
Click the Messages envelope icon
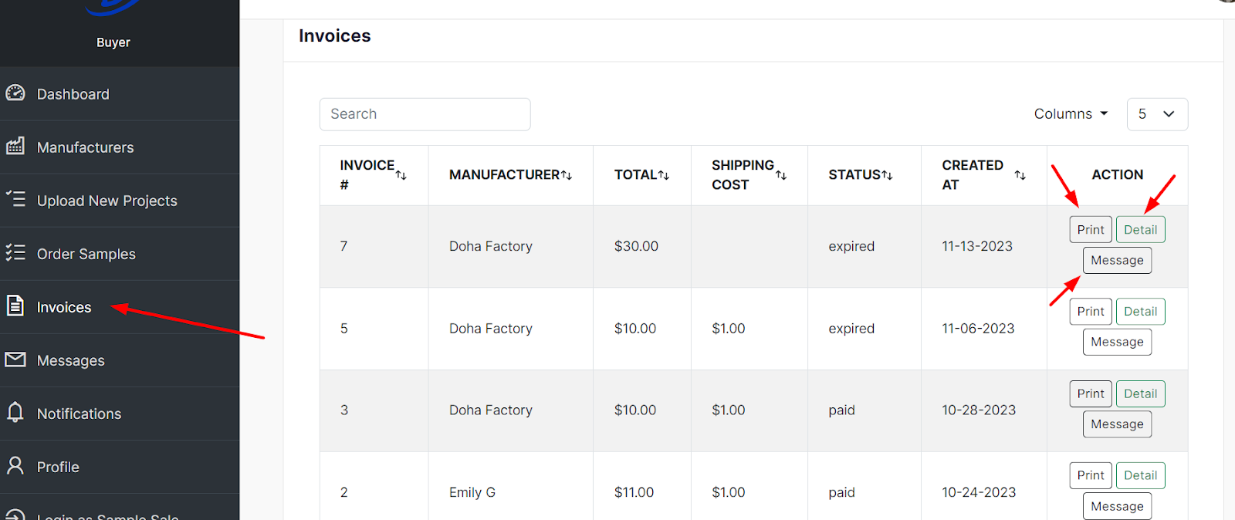(15, 360)
